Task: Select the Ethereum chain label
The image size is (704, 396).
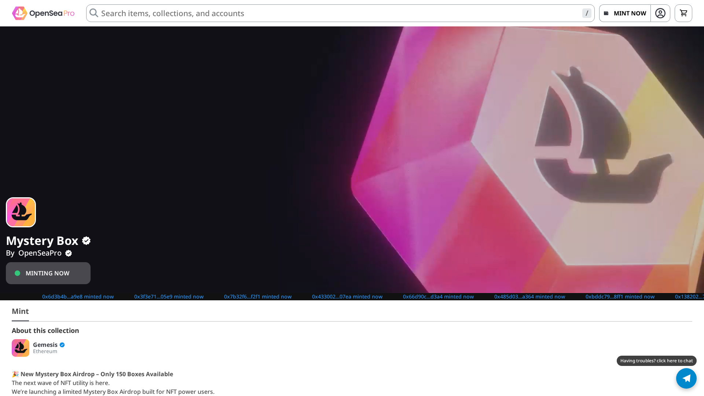Action: point(45,351)
